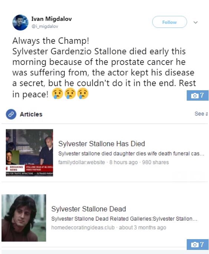Click the familydollar.website source link
This screenshot has width=209, height=254.
click(82, 162)
